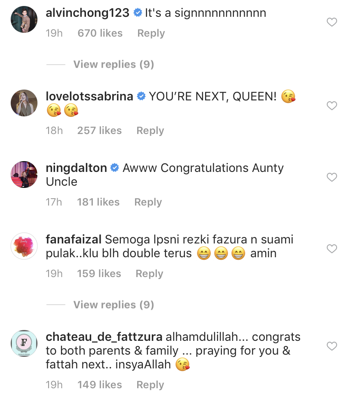The height and width of the screenshot is (399, 356).
Task: View 159 likes on fanafaizal's comment
Action: [x=99, y=274]
